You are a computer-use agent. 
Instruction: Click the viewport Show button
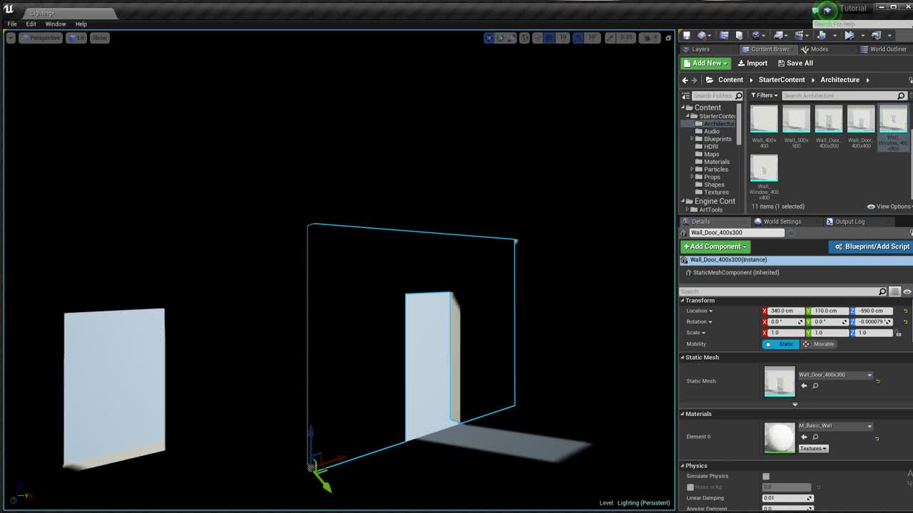99,38
